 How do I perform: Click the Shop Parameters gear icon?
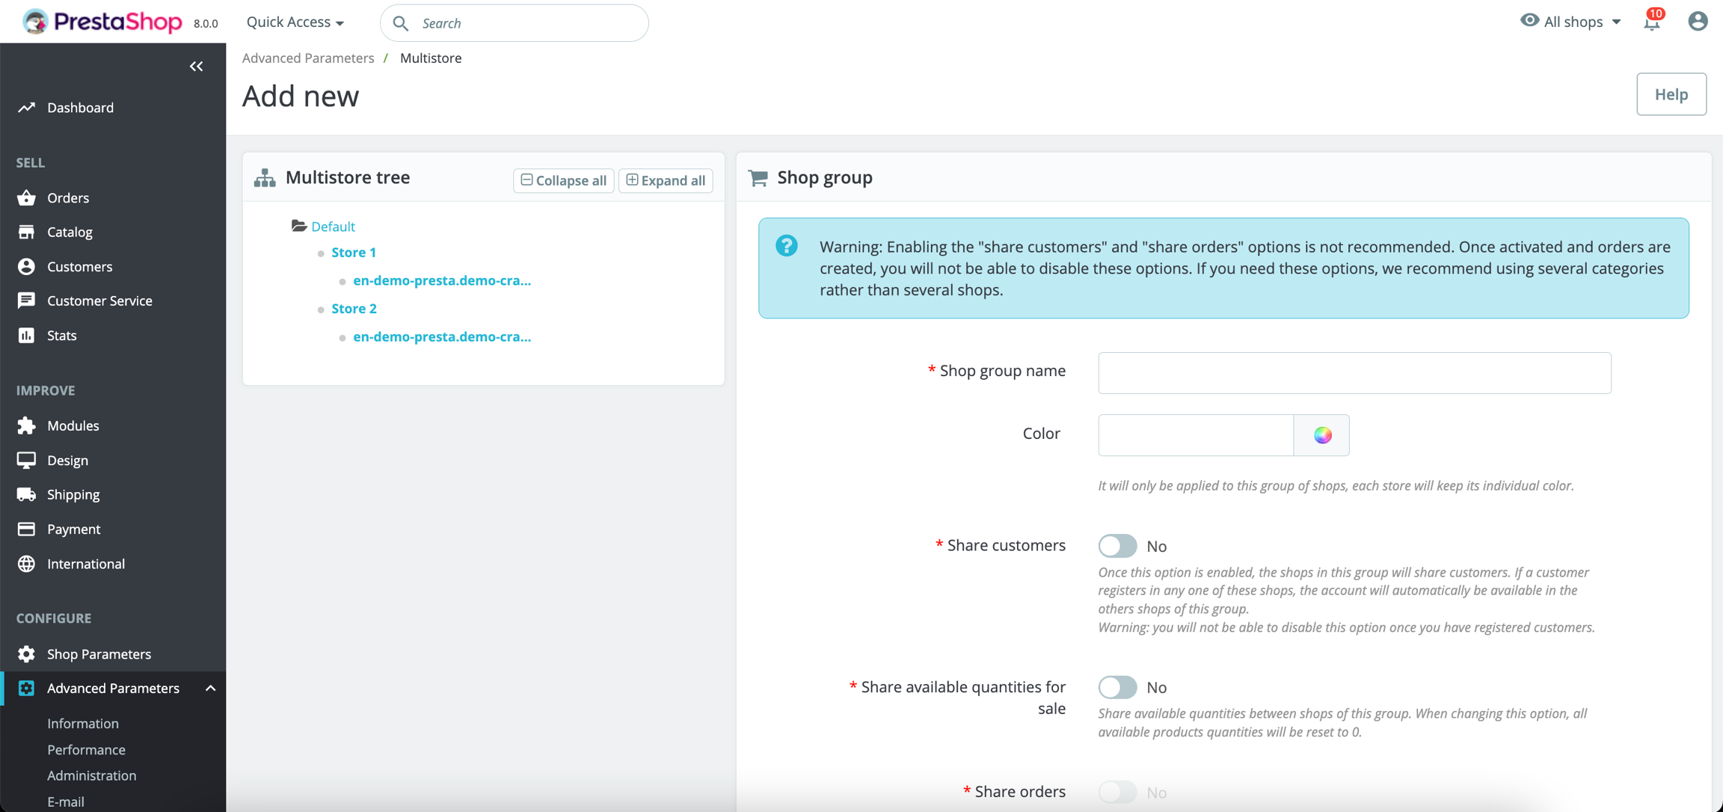(26, 654)
